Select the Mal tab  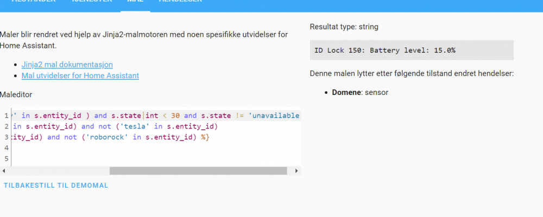pyautogui.click(x=135, y=2)
